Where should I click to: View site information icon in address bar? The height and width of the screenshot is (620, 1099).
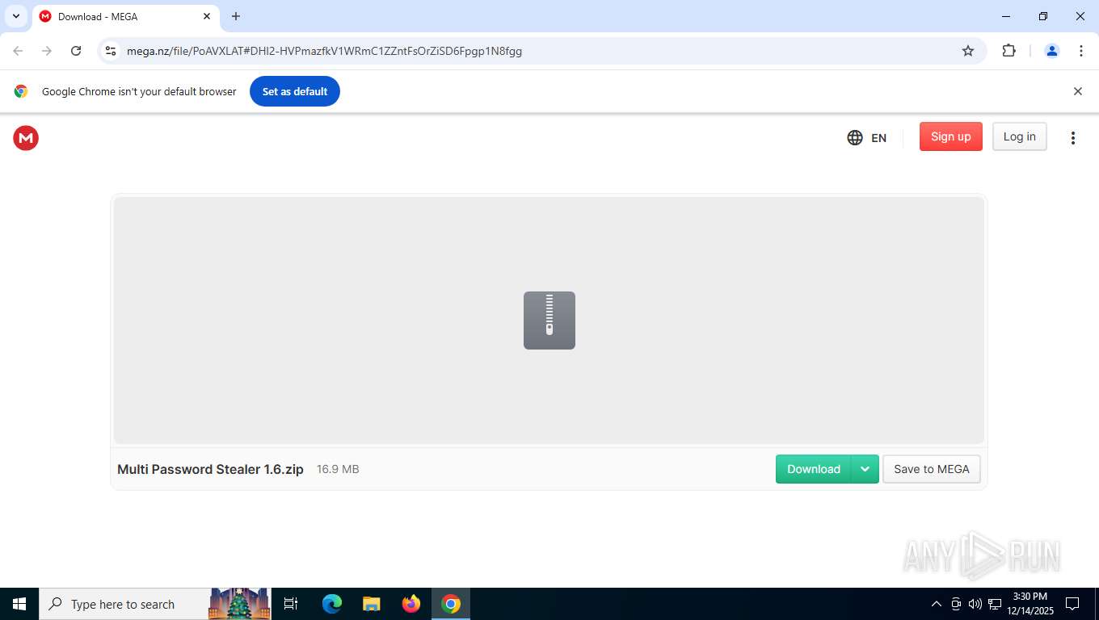click(112, 51)
